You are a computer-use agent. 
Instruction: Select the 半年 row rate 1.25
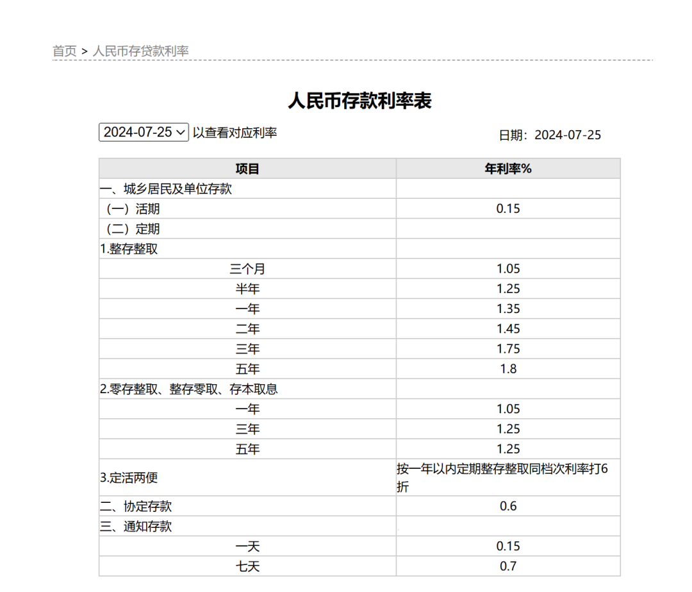508,288
